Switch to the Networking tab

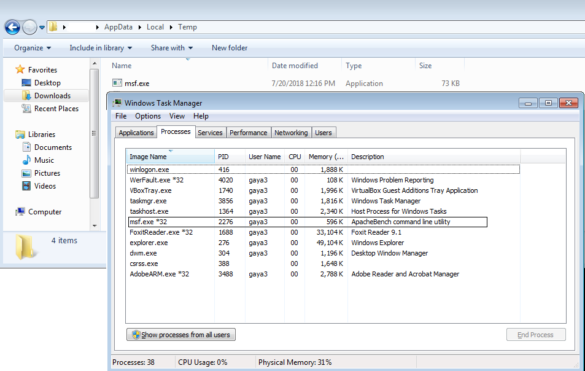pos(291,133)
